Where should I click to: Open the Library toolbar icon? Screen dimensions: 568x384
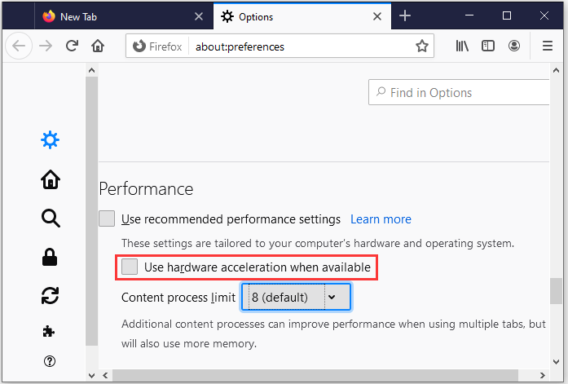coord(462,46)
